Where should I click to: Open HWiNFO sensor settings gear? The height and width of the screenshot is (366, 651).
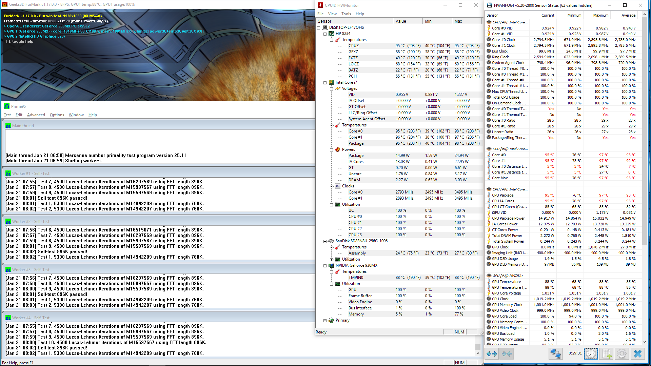click(622, 354)
